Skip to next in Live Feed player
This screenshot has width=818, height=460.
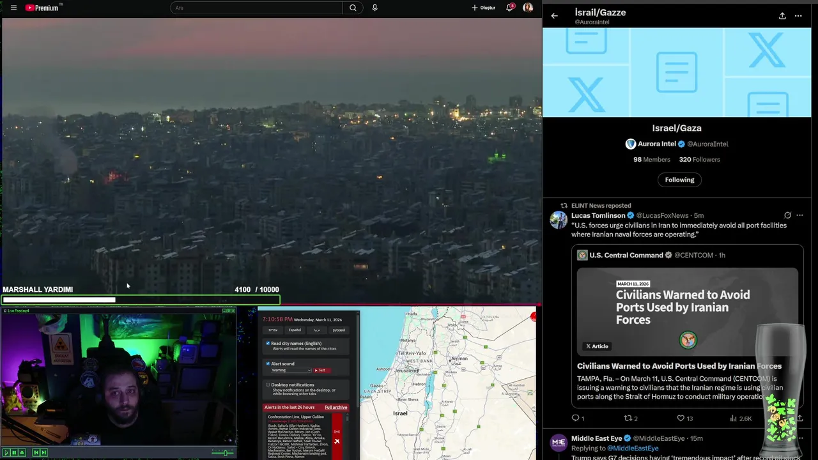(44, 452)
